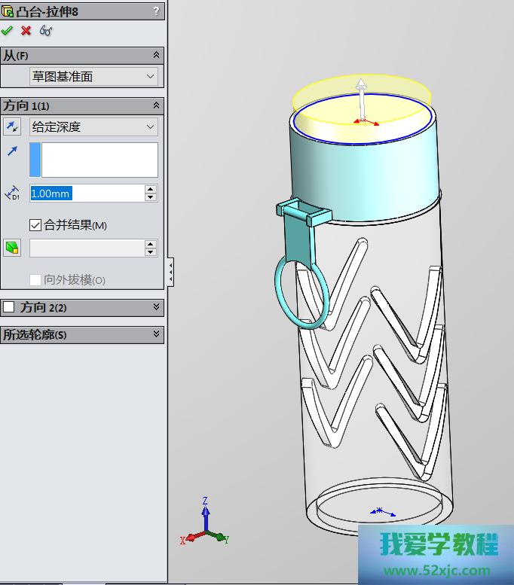Click the 1.00mm depth input field
This screenshot has height=585, width=514.
click(x=86, y=193)
